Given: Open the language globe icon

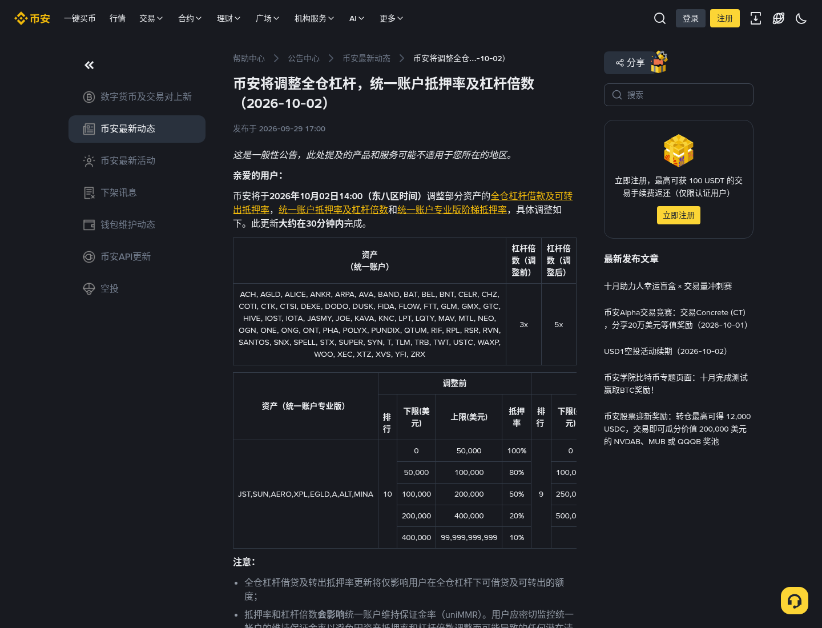Looking at the screenshot, I should click(779, 18).
